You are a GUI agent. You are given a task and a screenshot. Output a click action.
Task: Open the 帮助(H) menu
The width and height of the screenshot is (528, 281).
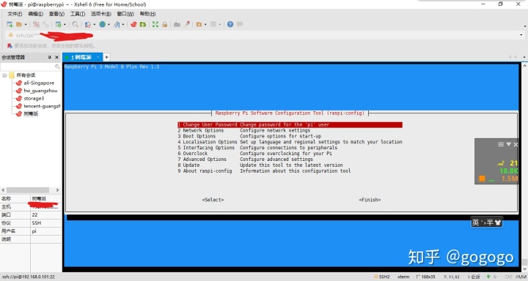tap(147, 14)
